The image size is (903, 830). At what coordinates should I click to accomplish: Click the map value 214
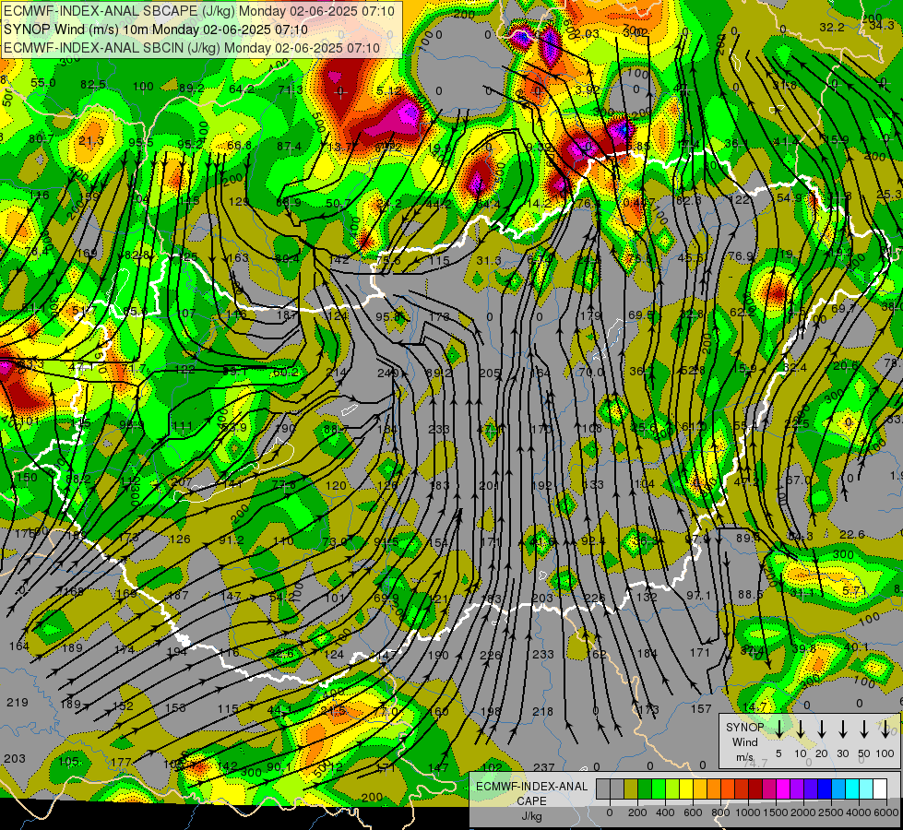(x=337, y=372)
